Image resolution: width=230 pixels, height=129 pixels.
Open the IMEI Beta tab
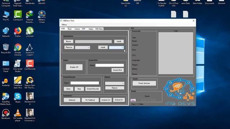pos(99,29)
